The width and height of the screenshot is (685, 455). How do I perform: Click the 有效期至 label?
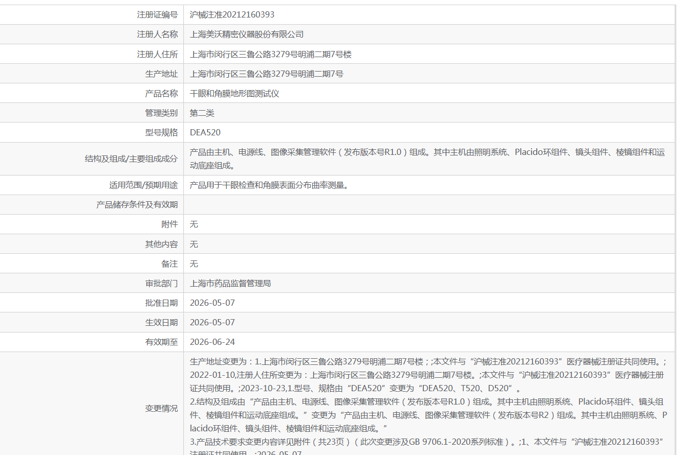point(162,342)
